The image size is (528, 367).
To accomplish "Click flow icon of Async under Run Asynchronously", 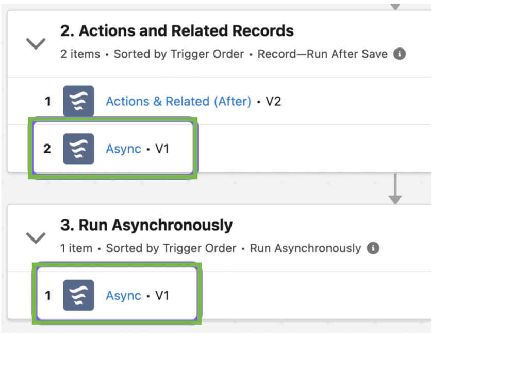I will pyautogui.click(x=78, y=295).
